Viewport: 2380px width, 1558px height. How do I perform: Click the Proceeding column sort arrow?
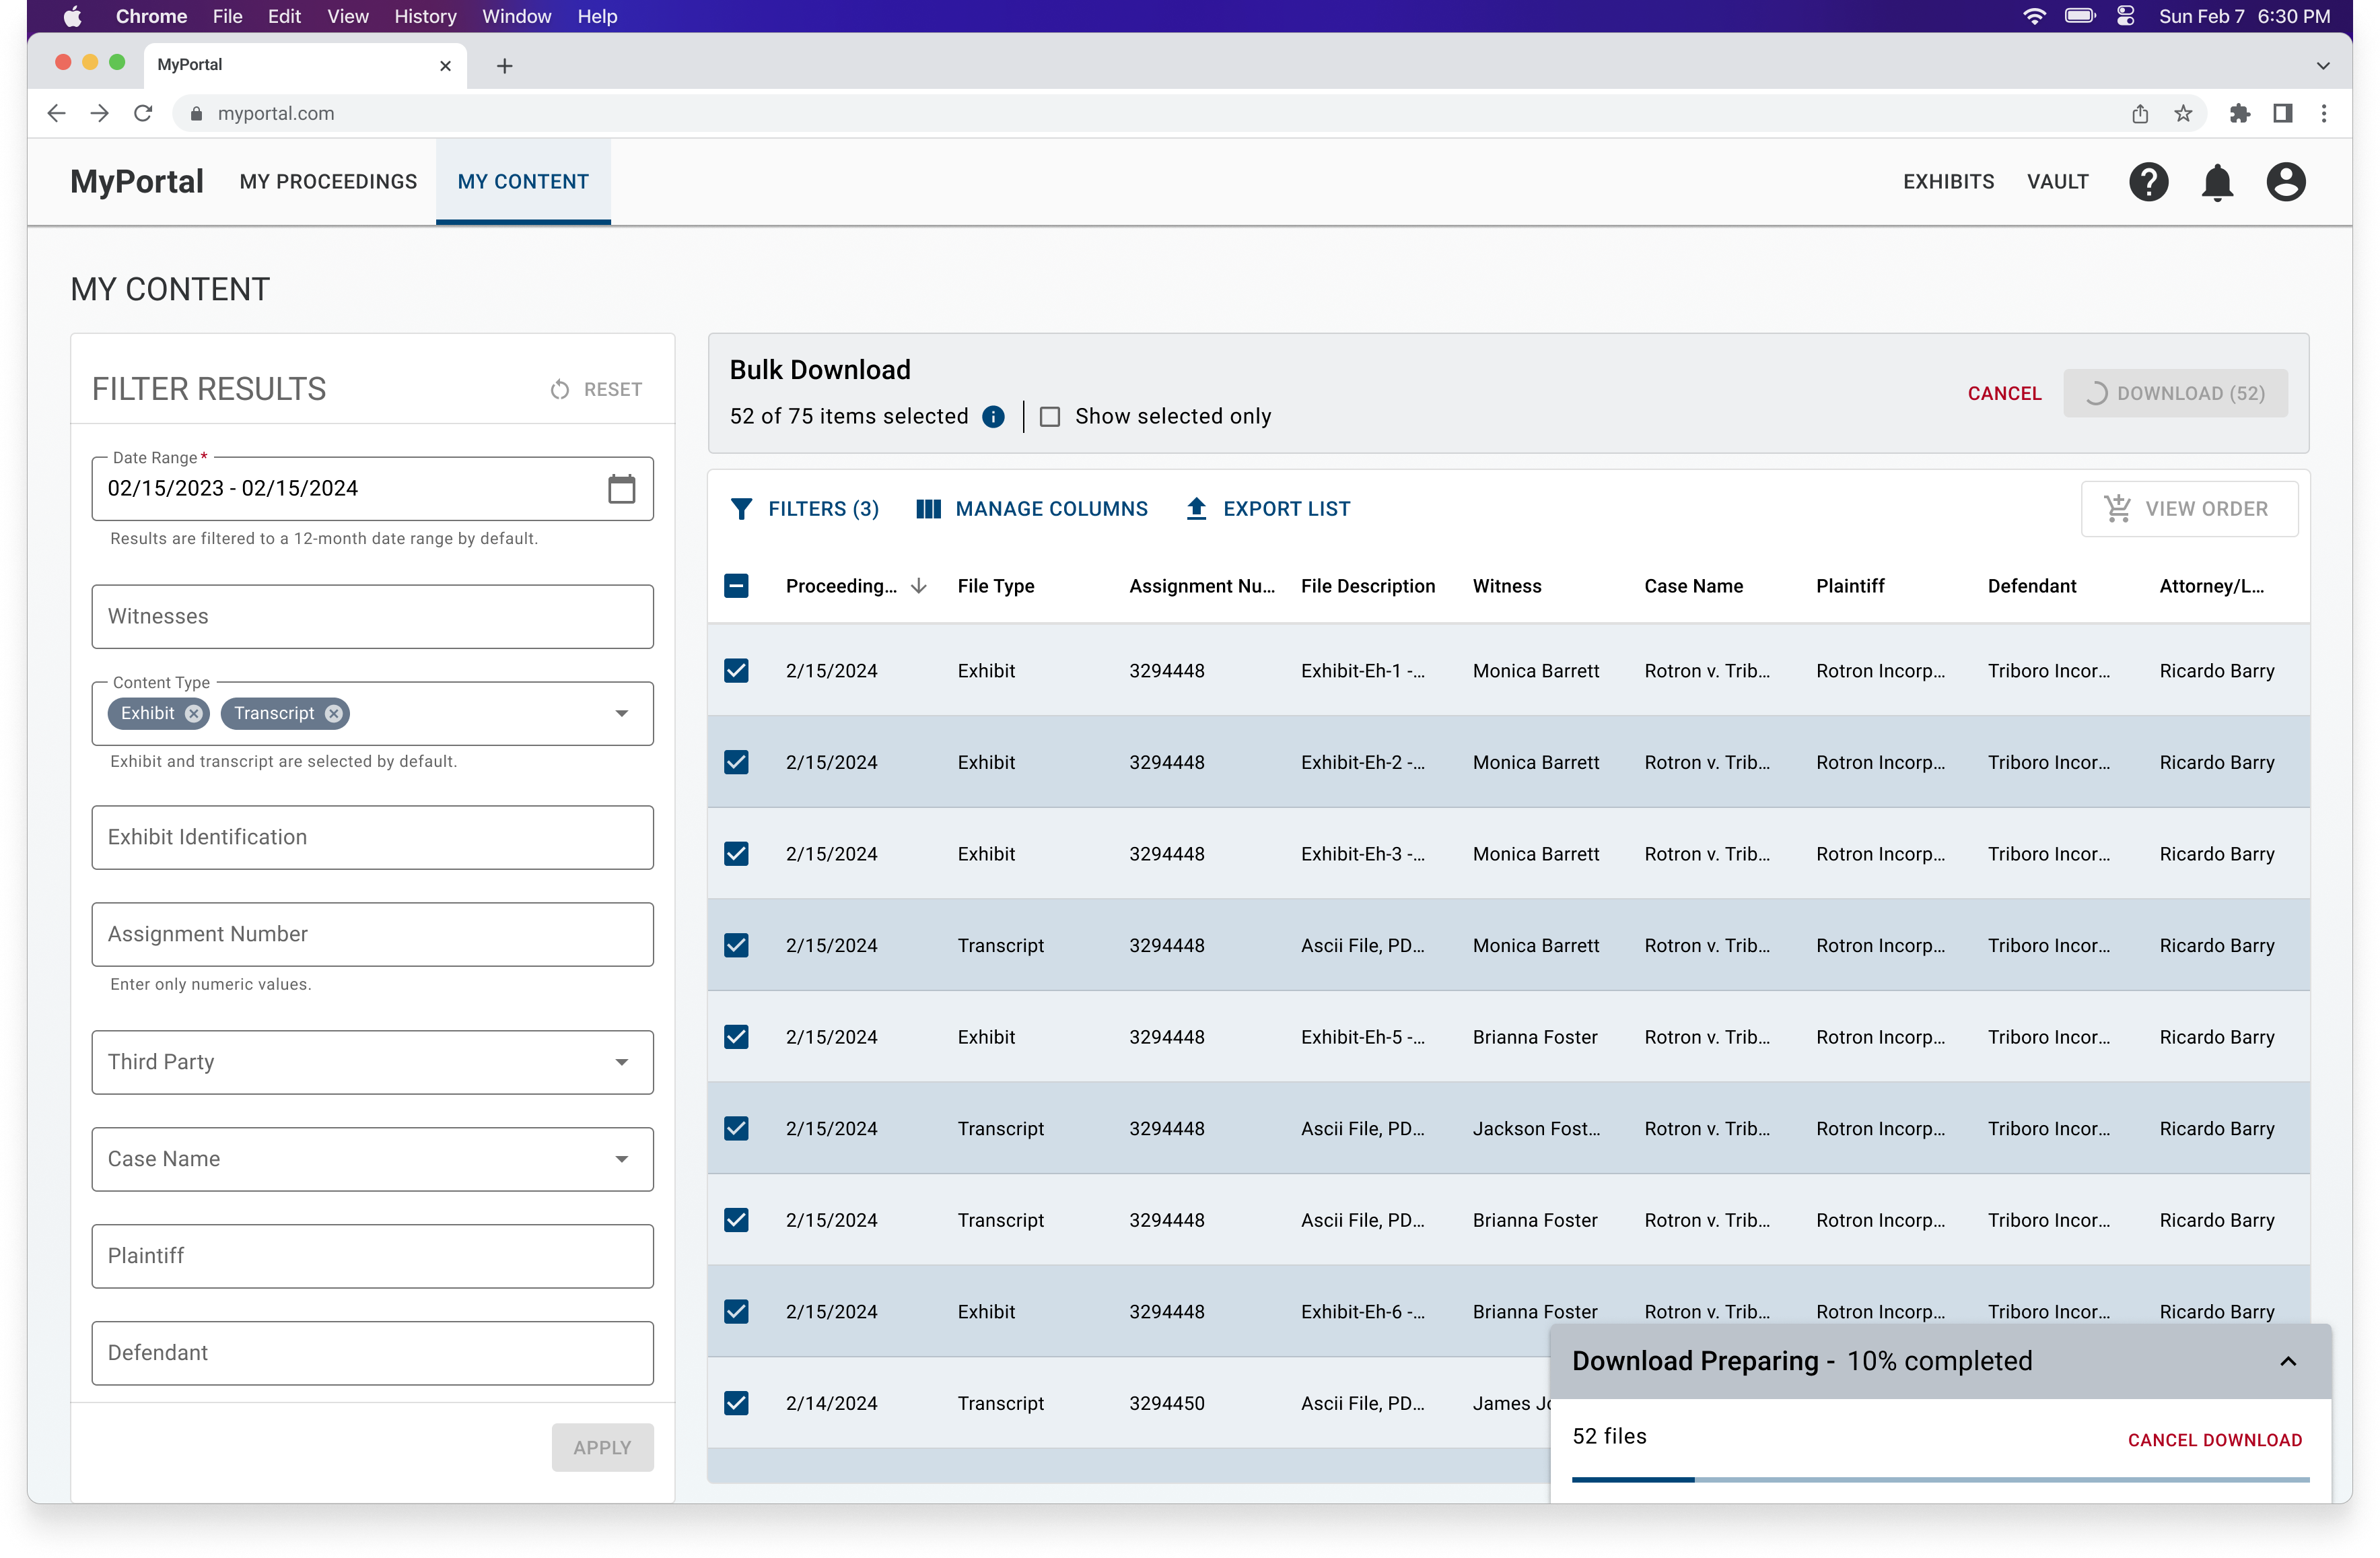click(x=918, y=586)
